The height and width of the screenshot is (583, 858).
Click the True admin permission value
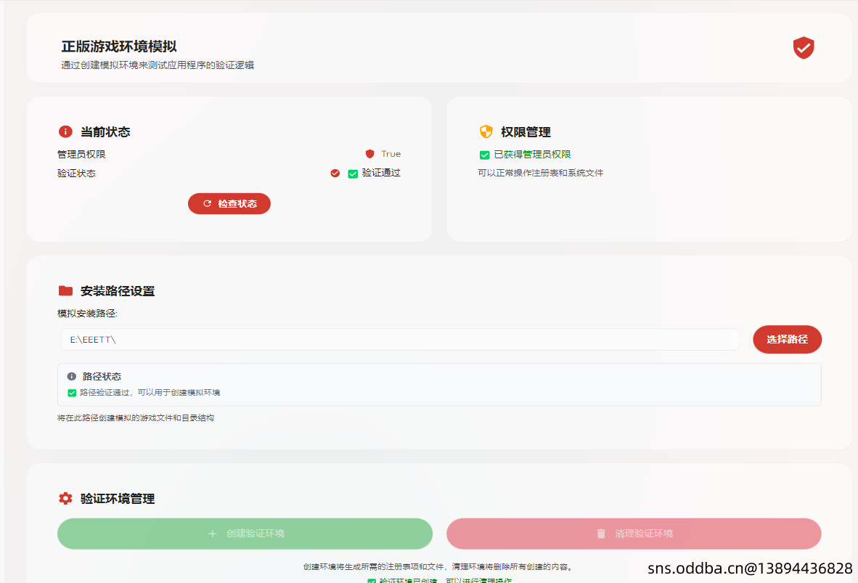(x=391, y=154)
